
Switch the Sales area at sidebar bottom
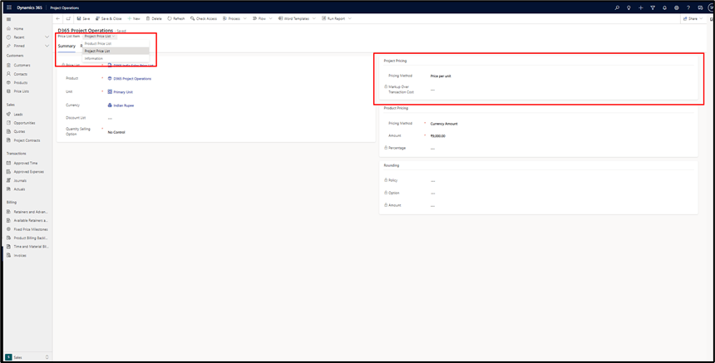(27, 357)
